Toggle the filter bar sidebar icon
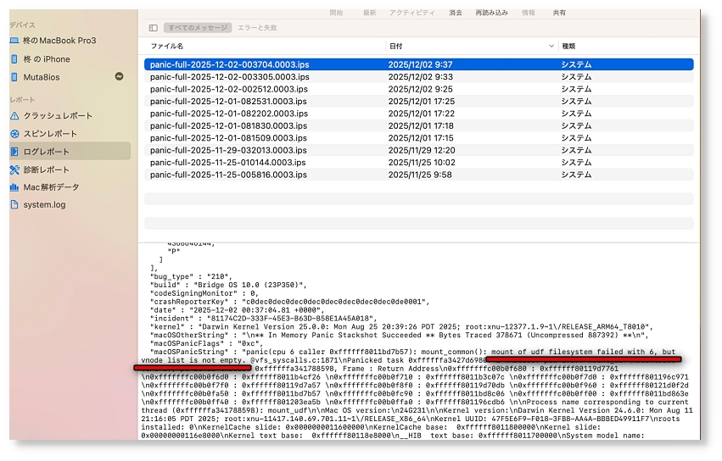The height and width of the screenshot is (461, 722). click(x=153, y=28)
